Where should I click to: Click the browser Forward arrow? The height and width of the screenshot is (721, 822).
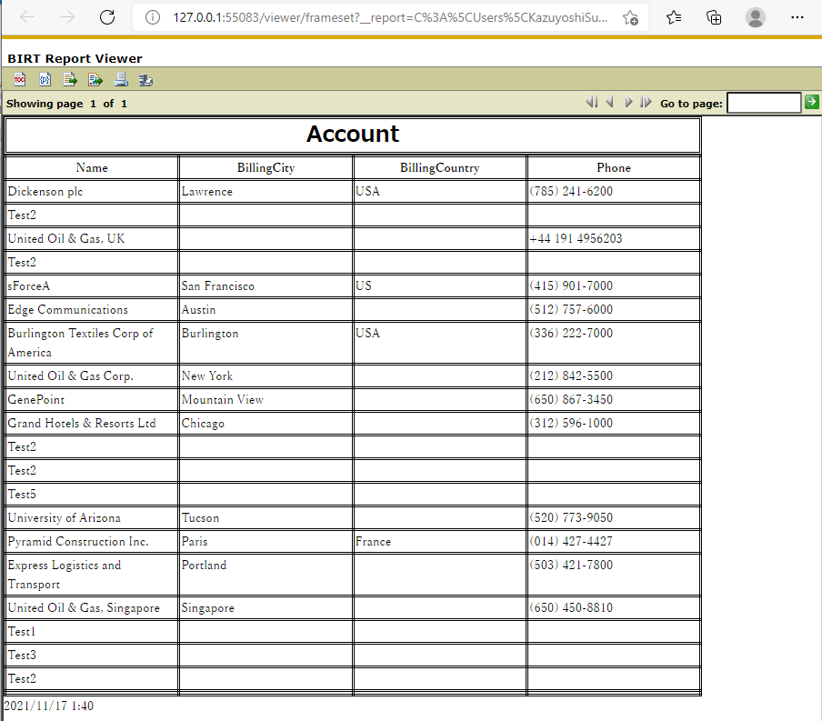pos(67,17)
